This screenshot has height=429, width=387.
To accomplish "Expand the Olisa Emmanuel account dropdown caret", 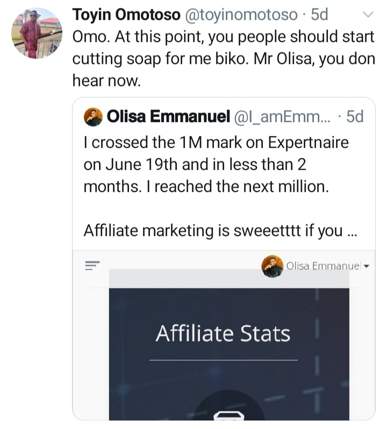I will 367,266.
